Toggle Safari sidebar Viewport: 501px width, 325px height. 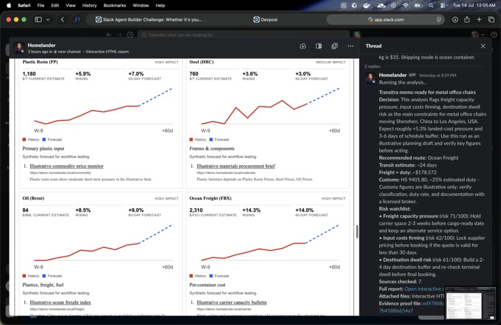tap(39, 19)
